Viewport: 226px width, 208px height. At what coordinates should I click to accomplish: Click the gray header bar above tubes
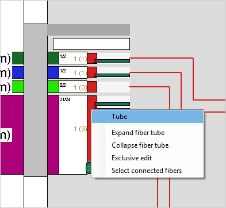point(89,30)
